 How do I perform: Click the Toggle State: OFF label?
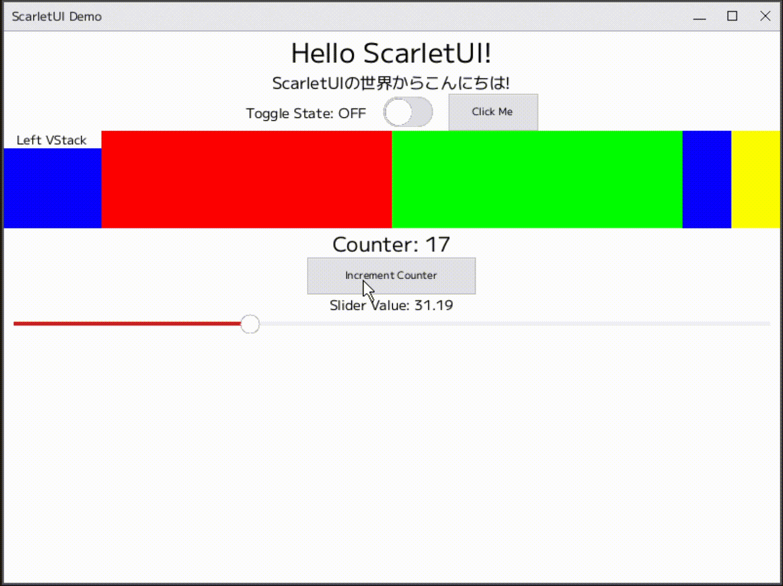point(306,114)
